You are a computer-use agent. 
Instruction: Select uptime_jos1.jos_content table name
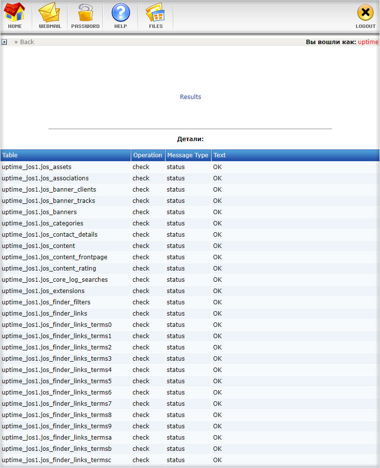coord(39,246)
